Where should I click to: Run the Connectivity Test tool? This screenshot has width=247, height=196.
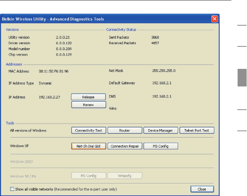click(88, 130)
